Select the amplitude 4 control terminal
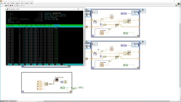Viewport: 181px width, 102px height. click(x=102, y=65)
